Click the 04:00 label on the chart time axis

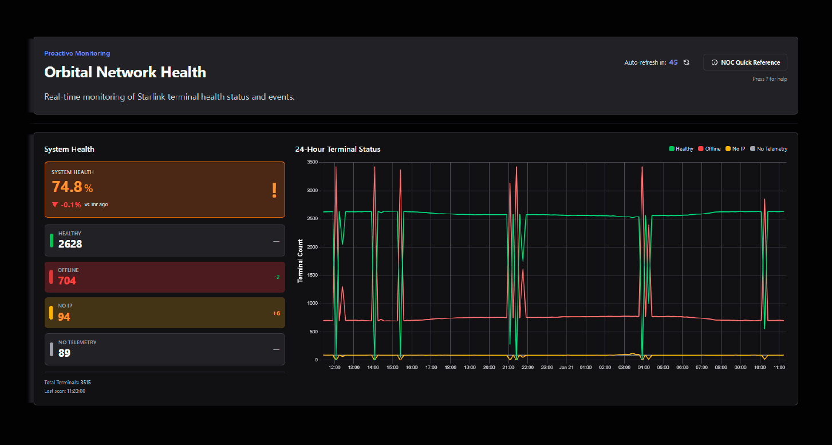point(643,367)
